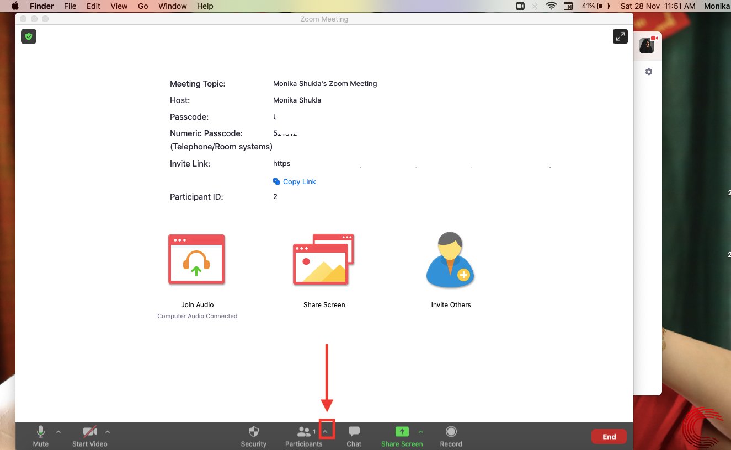Open the Window menu
731x450 pixels.
click(x=172, y=6)
